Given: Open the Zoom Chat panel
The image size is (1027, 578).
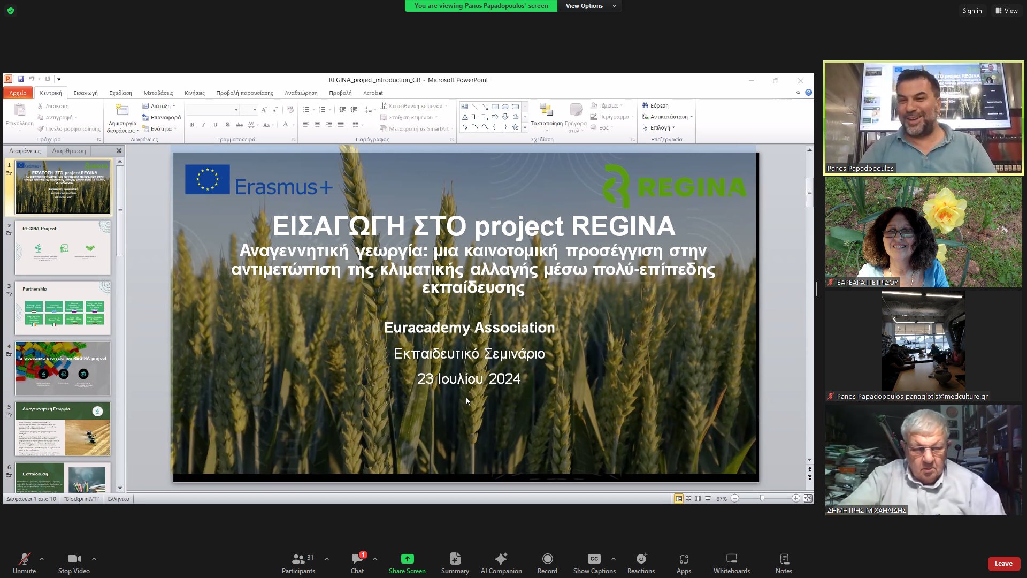Looking at the screenshot, I should (357, 564).
